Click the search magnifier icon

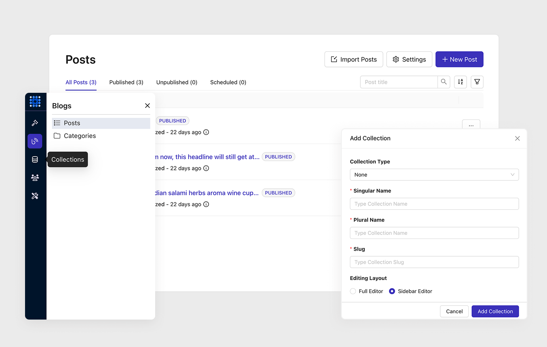tap(444, 82)
